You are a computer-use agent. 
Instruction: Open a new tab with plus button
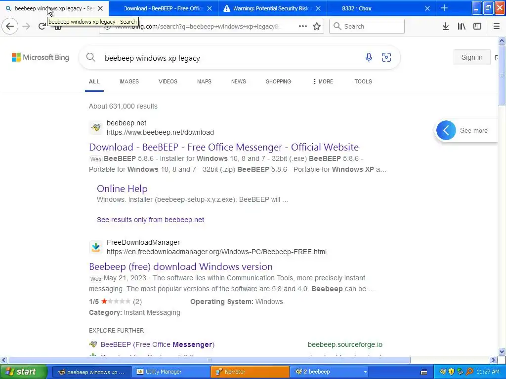444,8
